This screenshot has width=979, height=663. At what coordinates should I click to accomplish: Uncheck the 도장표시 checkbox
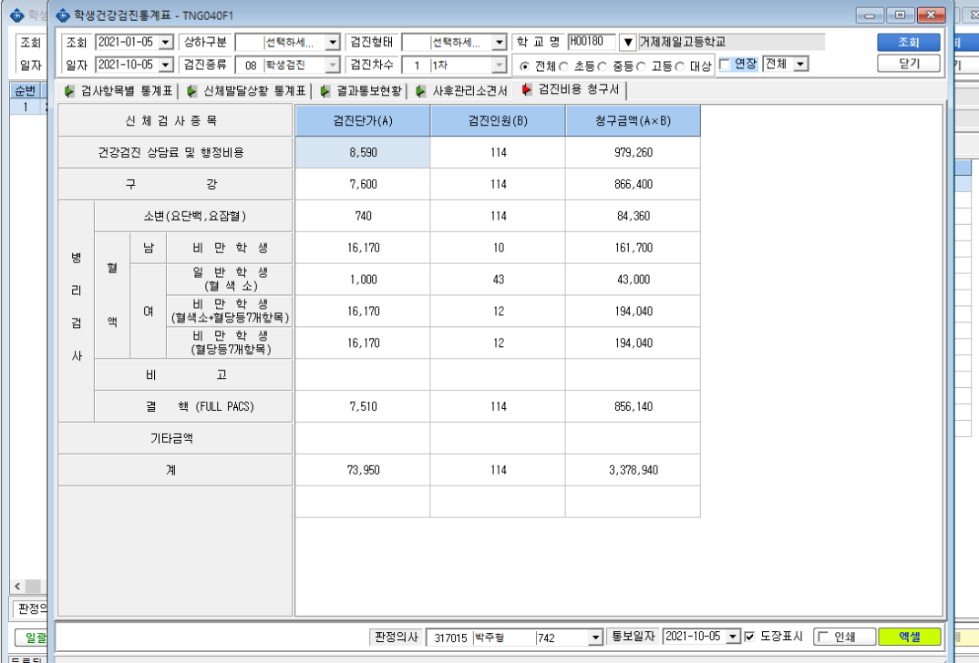[x=749, y=637]
